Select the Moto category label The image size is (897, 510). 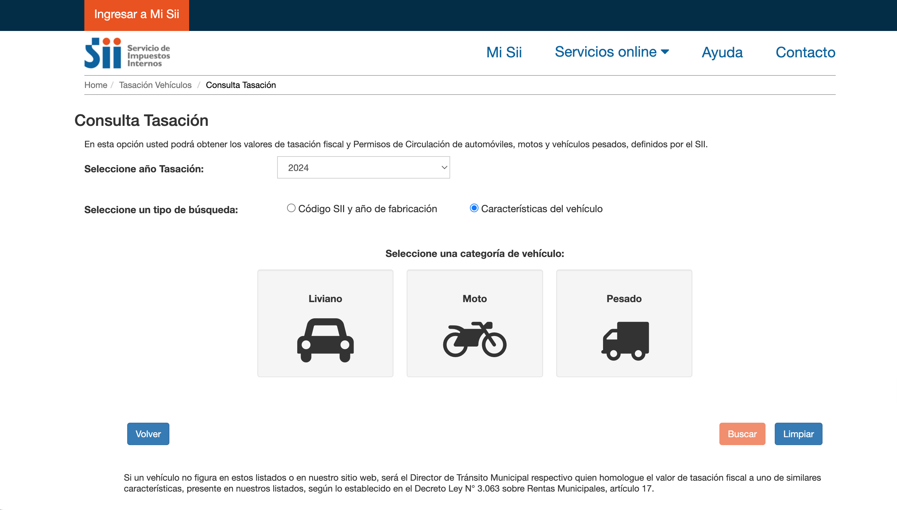475,298
